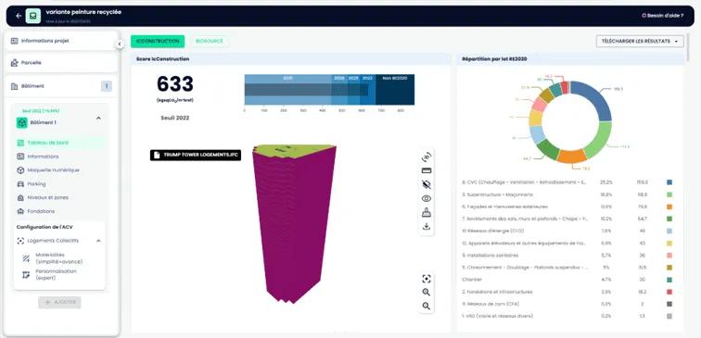The width and height of the screenshot is (701, 338).
Task: Collapse the left sidebar with chevron
Action: (x=120, y=44)
